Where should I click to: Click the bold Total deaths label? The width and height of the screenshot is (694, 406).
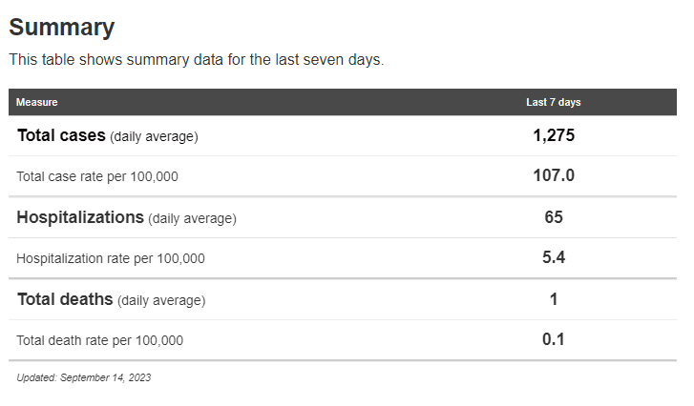point(65,299)
